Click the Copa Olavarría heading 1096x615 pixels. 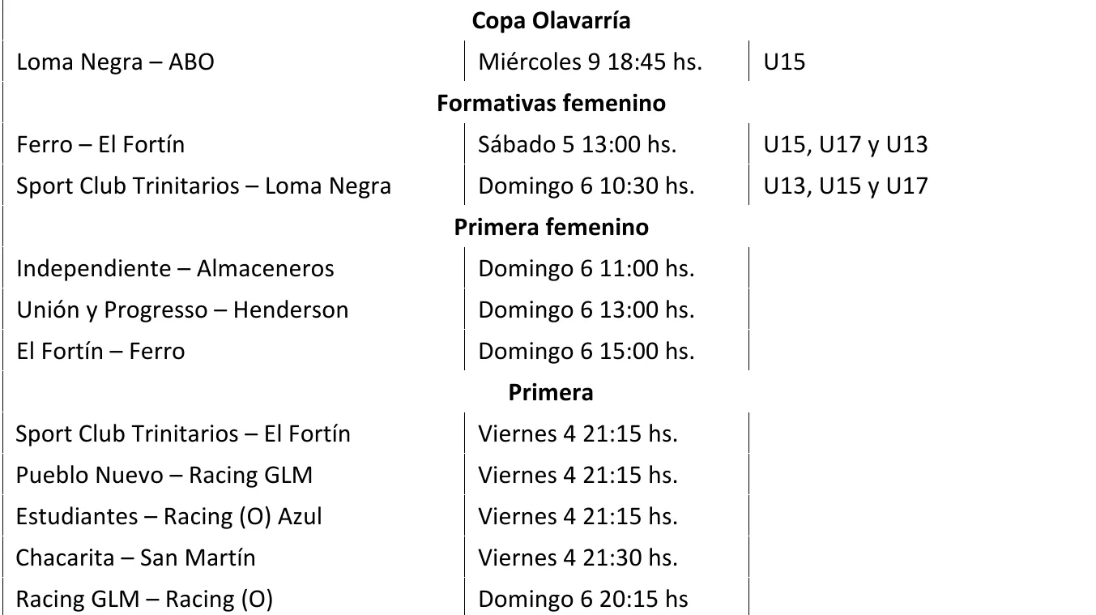click(551, 21)
